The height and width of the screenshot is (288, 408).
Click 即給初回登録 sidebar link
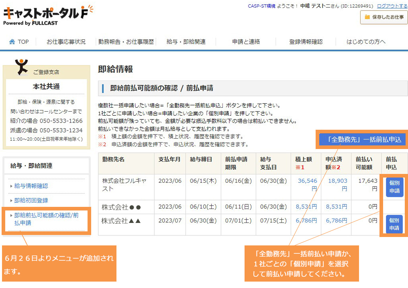tap(31, 200)
